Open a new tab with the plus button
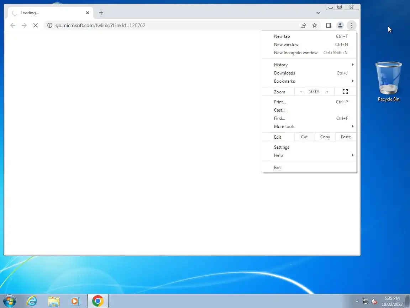The image size is (410, 308). tap(101, 13)
